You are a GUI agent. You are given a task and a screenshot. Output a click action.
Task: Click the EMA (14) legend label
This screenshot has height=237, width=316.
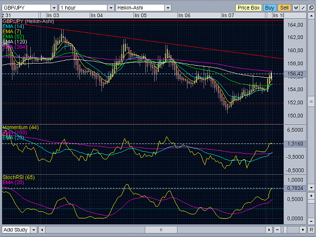[13, 27]
